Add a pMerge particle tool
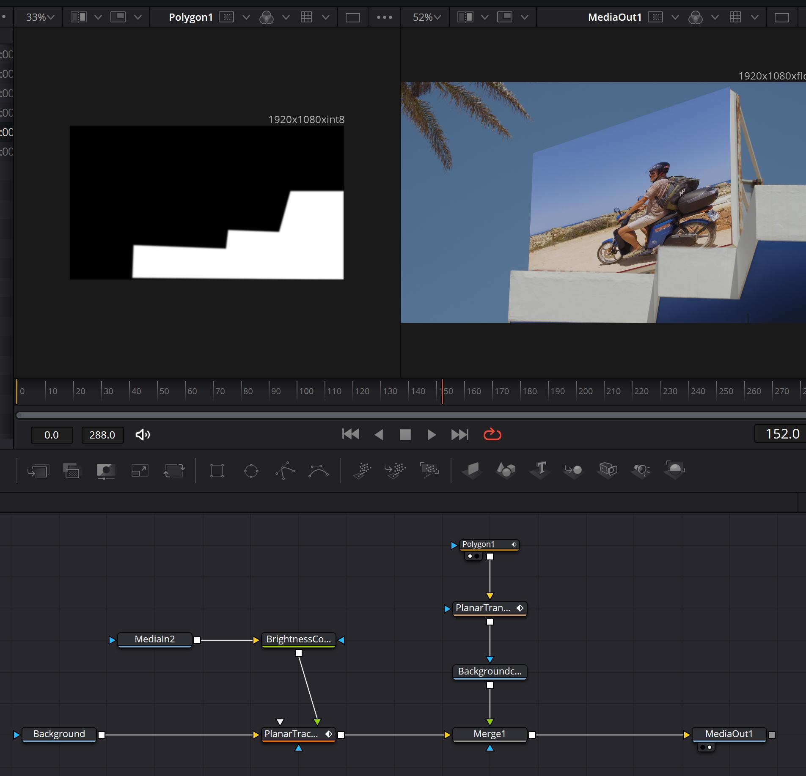 (x=395, y=470)
